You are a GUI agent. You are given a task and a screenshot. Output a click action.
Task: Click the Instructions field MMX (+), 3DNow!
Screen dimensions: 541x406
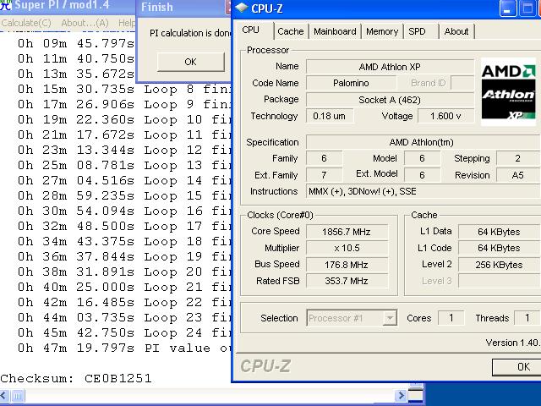point(423,191)
